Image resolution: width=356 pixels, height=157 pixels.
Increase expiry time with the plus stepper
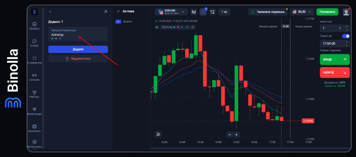(347, 41)
